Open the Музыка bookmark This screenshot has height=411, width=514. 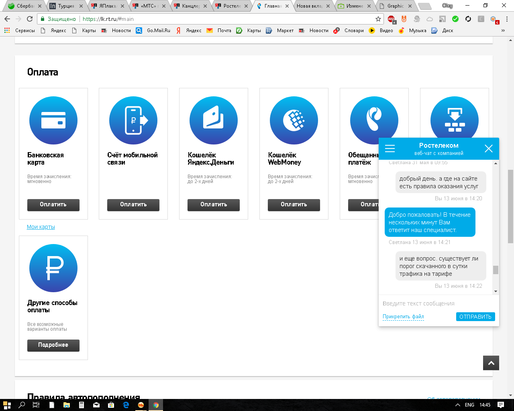click(413, 31)
